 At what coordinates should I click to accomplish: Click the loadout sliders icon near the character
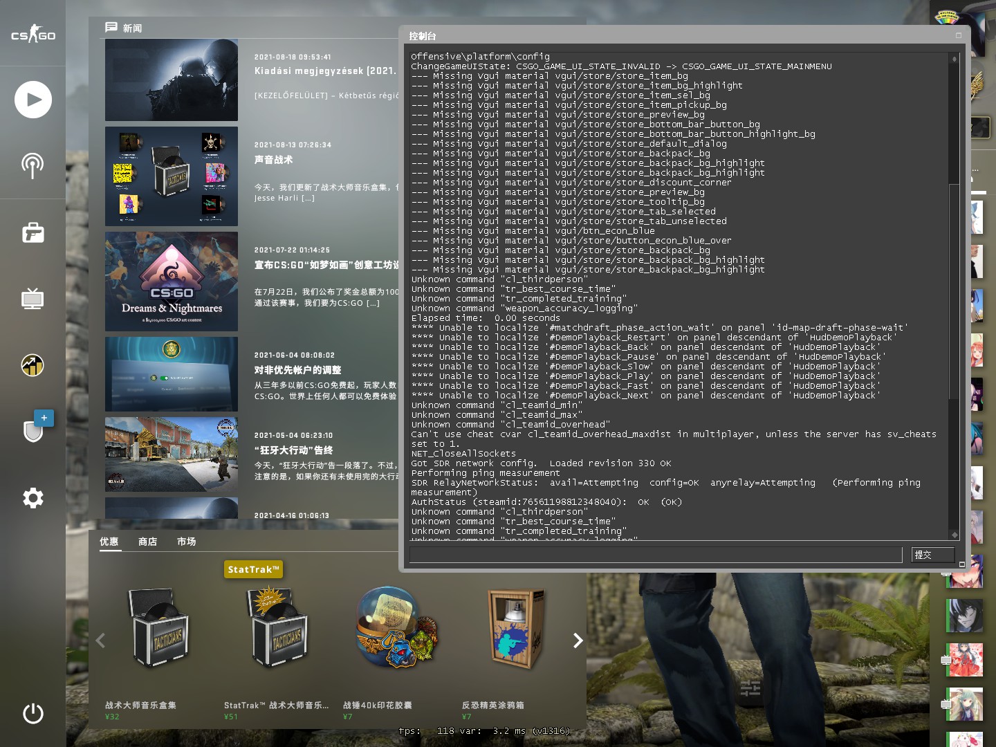(x=750, y=688)
